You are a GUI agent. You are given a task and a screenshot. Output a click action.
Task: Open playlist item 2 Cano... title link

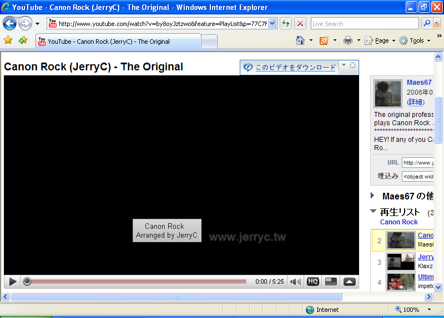coord(426,235)
